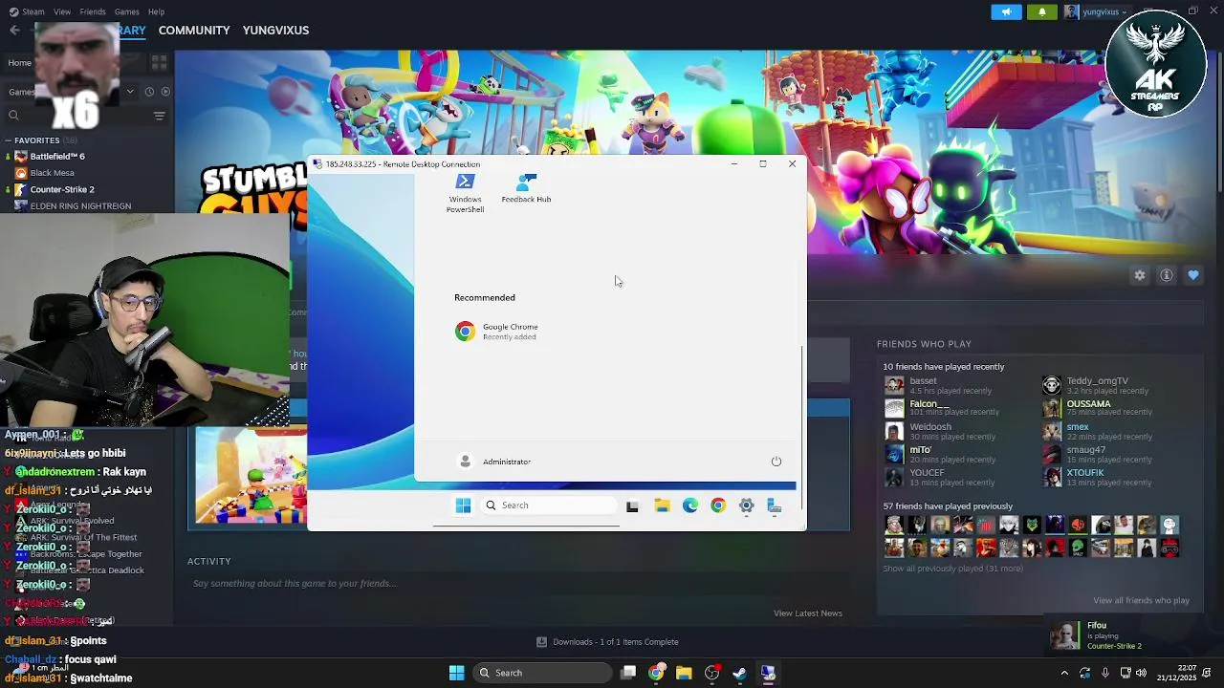The image size is (1224, 688).
Task: Click the library search magnifier icon
Action: 13,116
